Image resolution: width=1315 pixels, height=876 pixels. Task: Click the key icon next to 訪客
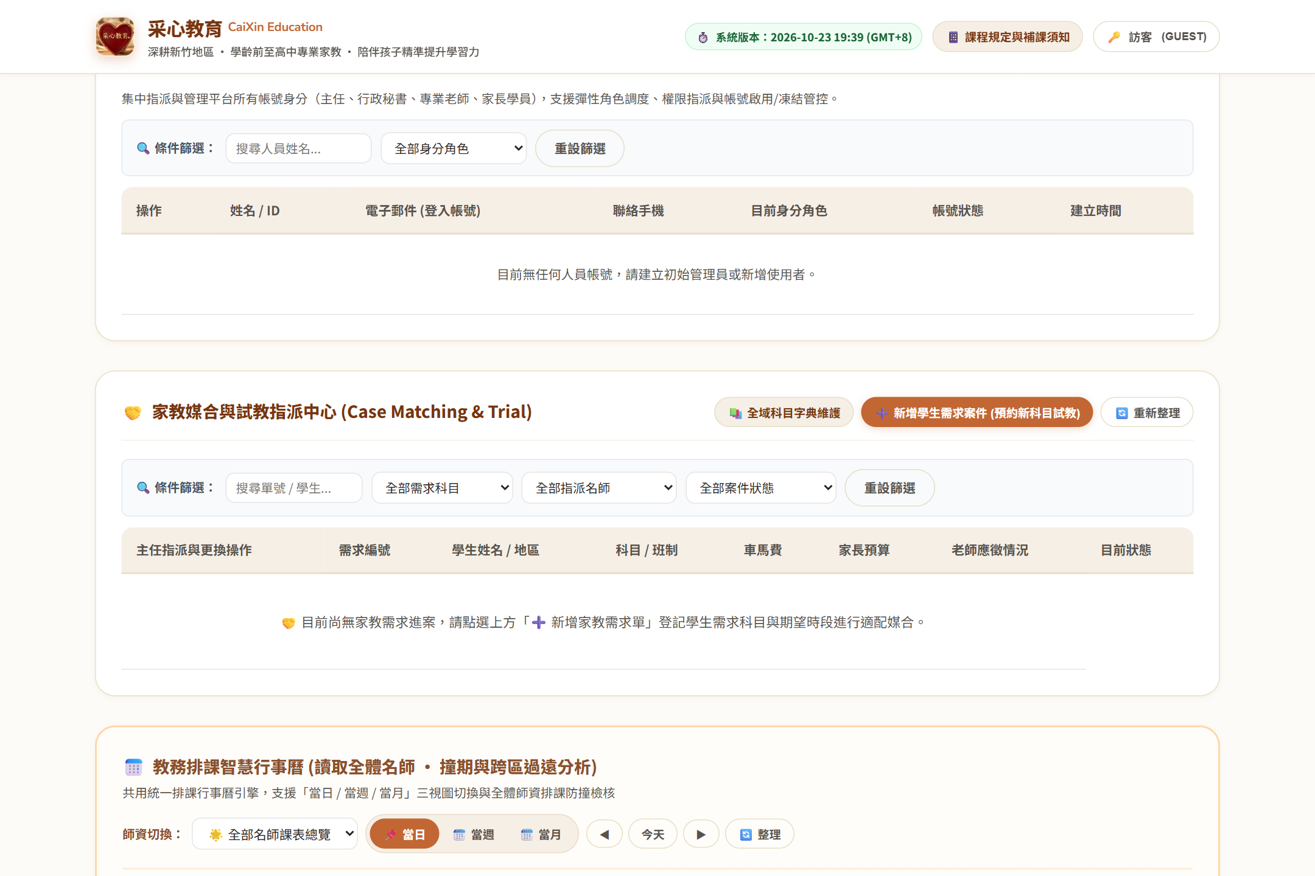pyautogui.click(x=1114, y=36)
